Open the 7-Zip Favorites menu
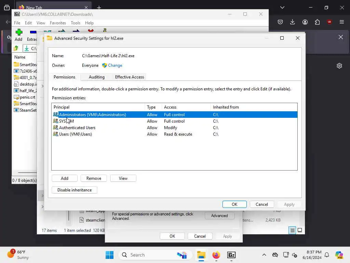Image resolution: width=350 pixels, height=263 pixels. tap(57, 23)
